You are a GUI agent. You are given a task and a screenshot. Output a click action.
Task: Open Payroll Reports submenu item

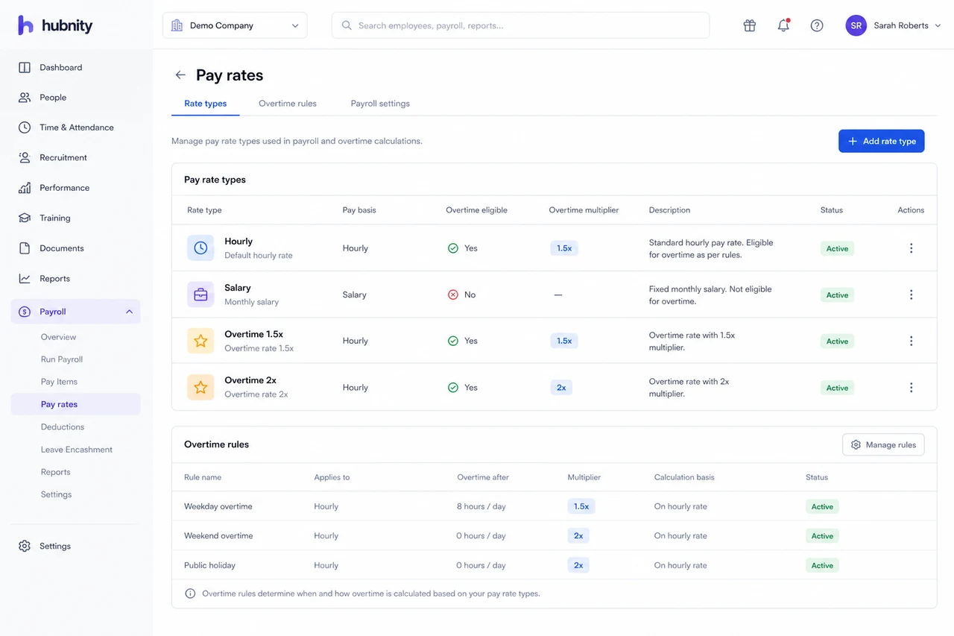[x=56, y=472]
